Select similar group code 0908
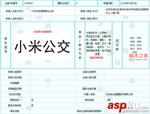This screenshot has height=114, width=150. pos(132,42)
